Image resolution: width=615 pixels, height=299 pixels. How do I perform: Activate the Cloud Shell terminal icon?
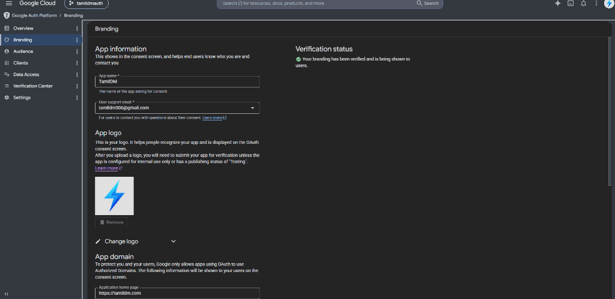tap(571, 4)
